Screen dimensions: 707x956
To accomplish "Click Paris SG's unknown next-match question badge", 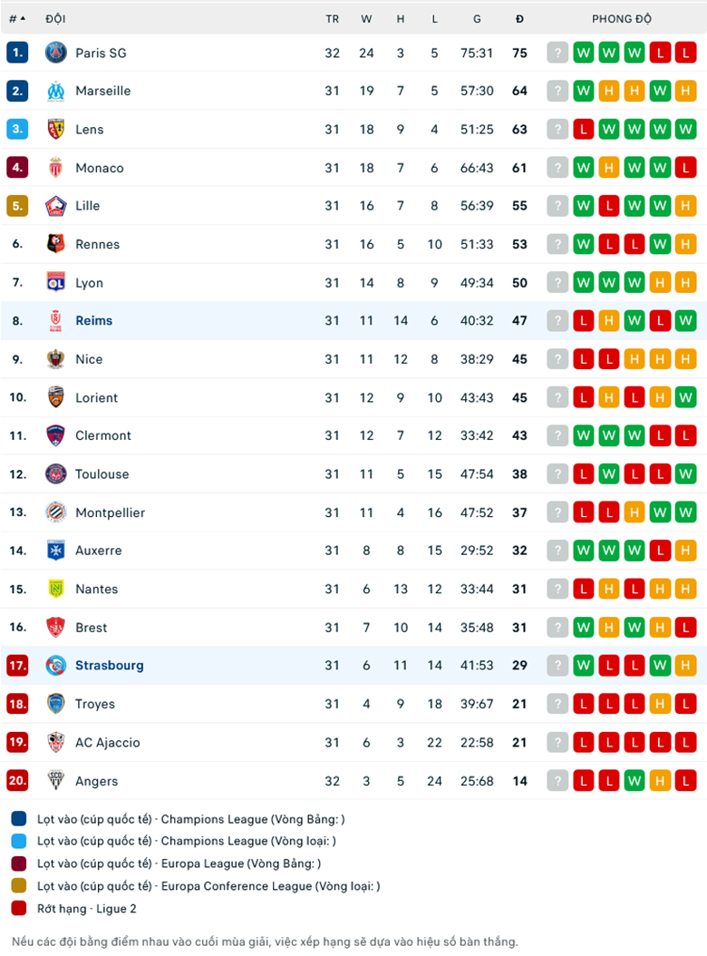I will 557,53.
